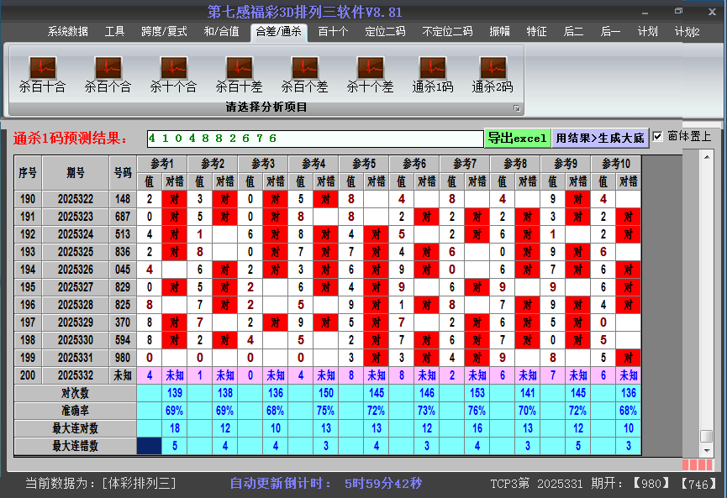Click the 导出excel button
This screenshot has width=727, height=498.
pos(517,138)
